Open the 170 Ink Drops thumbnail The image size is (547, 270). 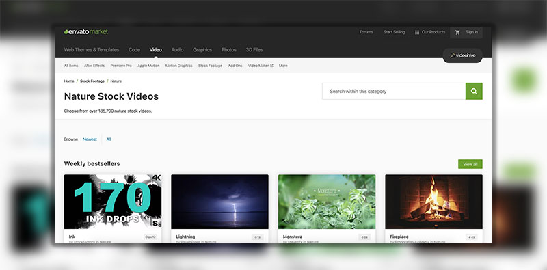point(113,202)
